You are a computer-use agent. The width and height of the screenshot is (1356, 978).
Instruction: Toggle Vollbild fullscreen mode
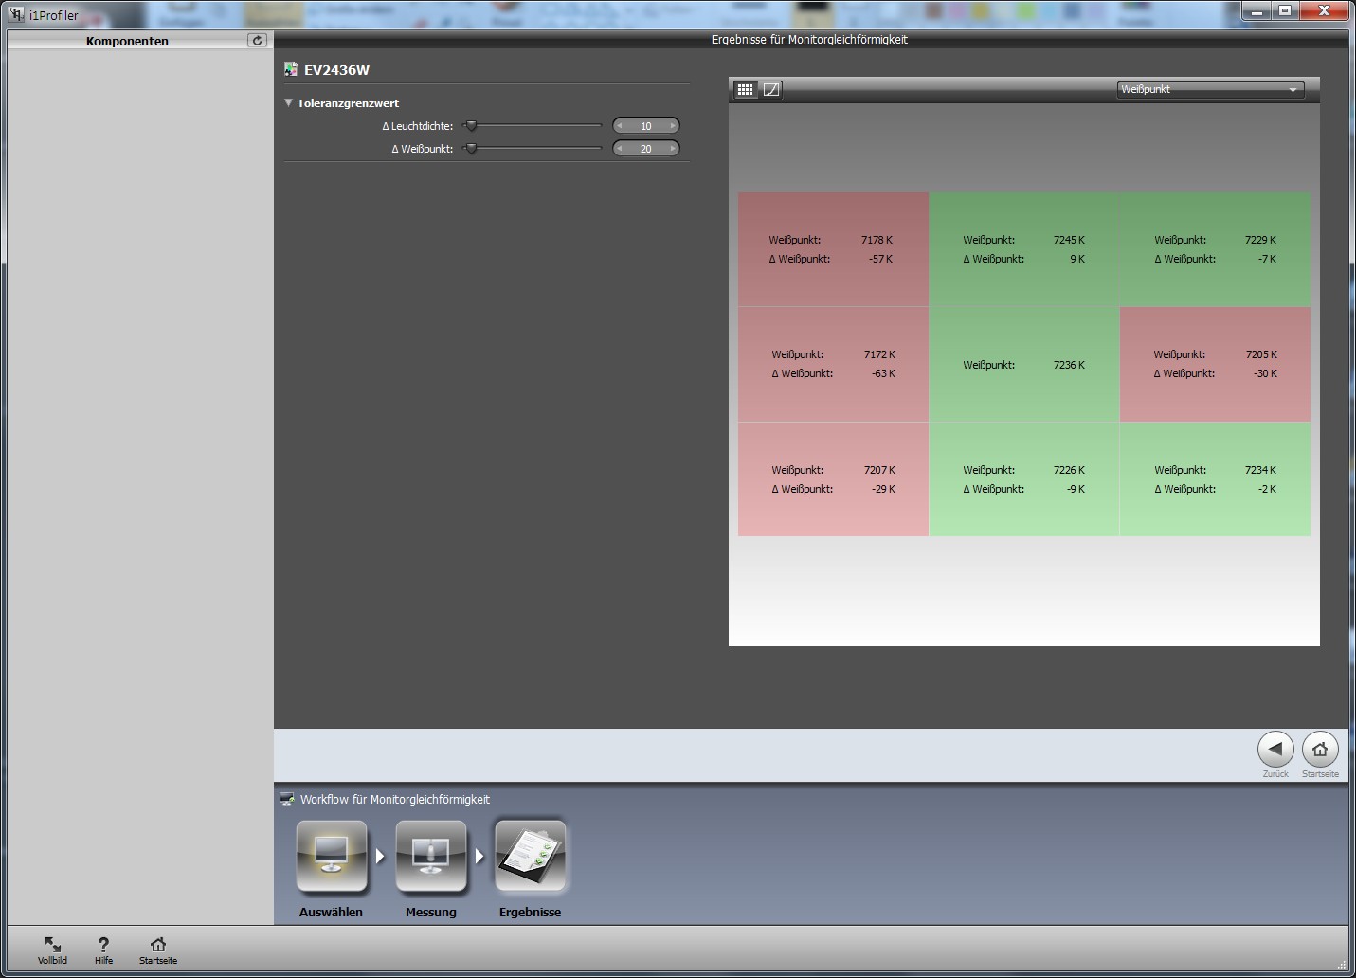click(x=53, y=949)
